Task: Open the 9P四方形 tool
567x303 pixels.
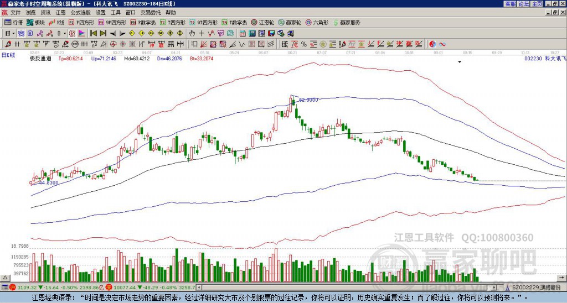Action: pyautogui.click(x=112, y=22)
